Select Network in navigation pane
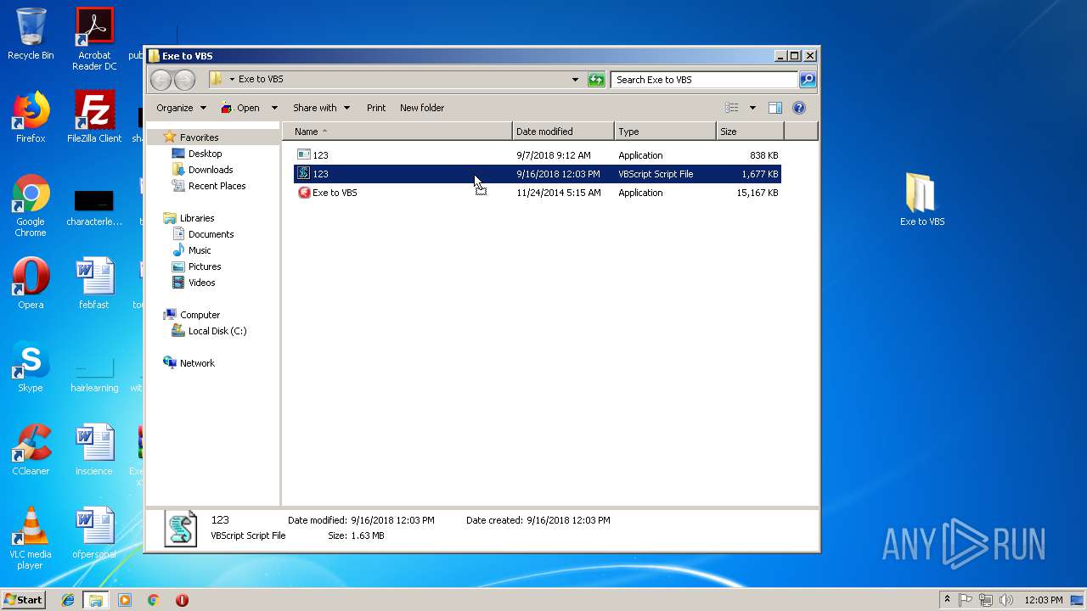Screen dimensions: 1087x611 [197, 363]
